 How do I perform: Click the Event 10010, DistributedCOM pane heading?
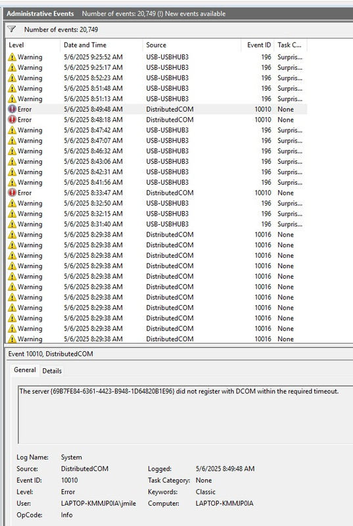pos(51,354)
